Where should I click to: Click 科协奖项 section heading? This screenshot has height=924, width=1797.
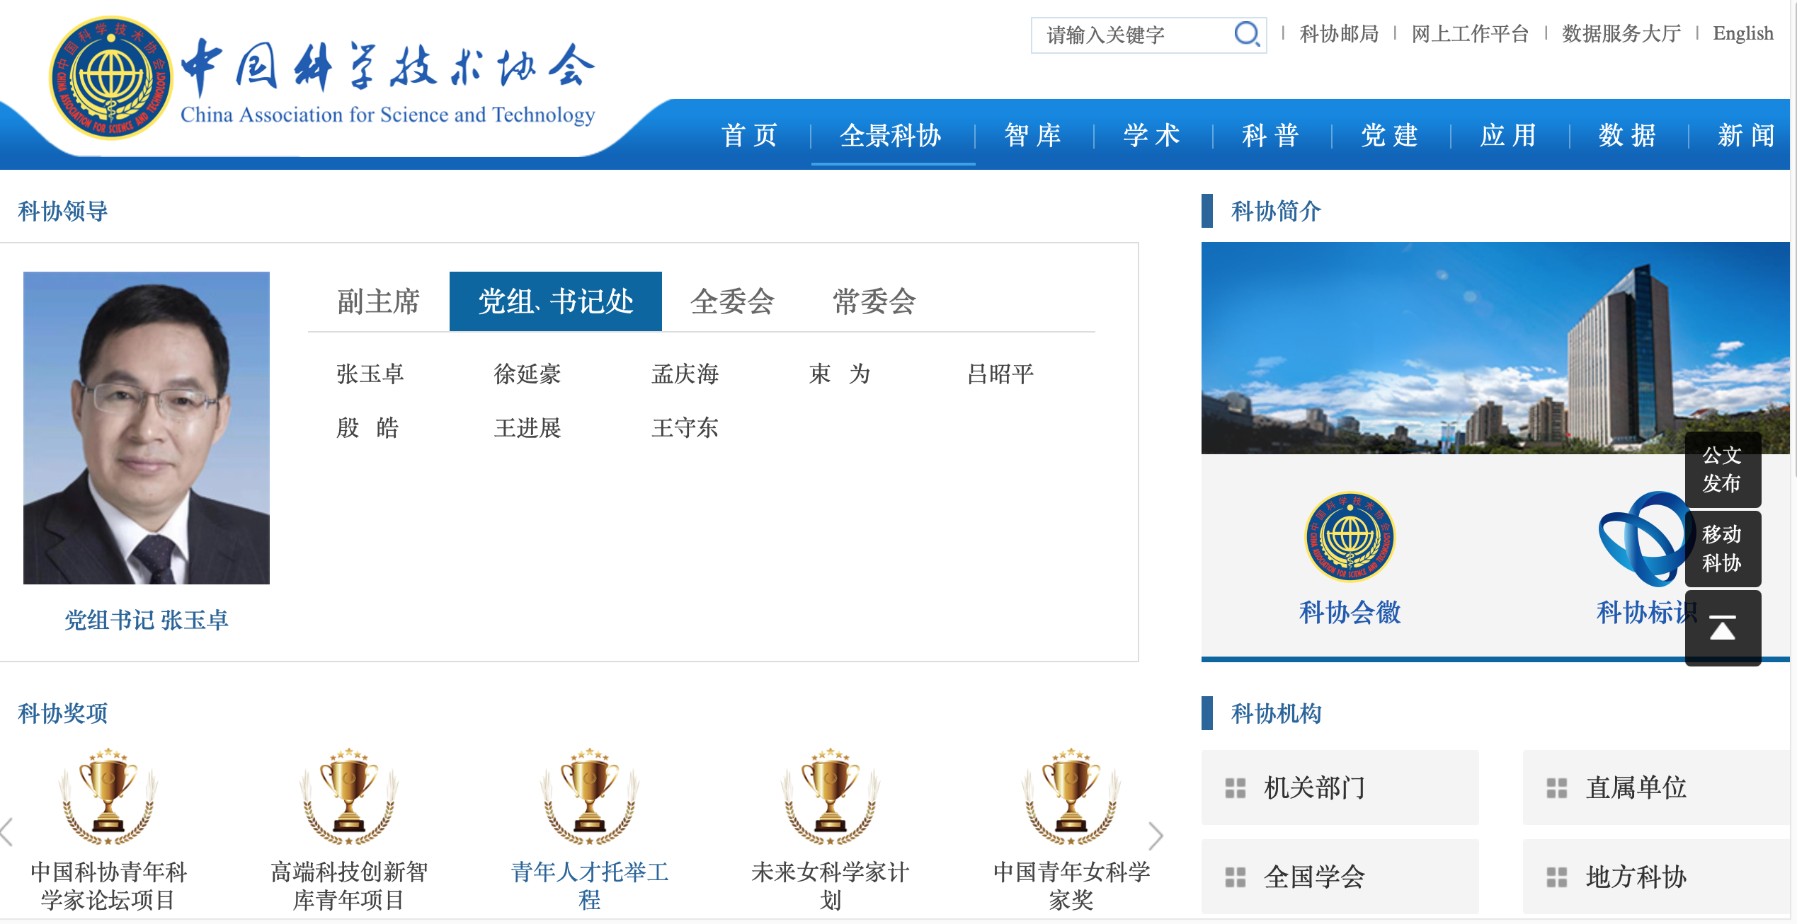pos(62,713)
